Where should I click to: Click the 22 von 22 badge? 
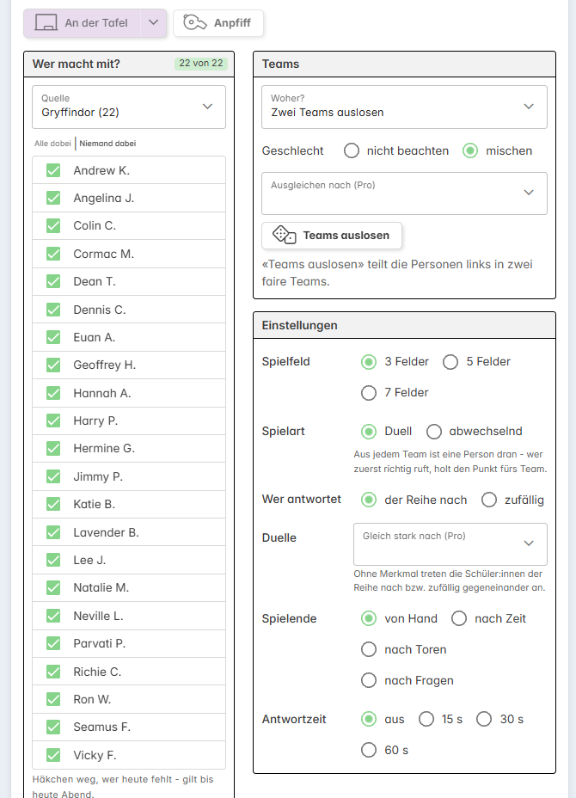[x=201, y=63]
